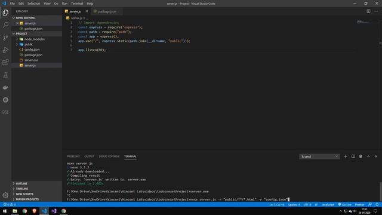Open Visual Studio from taskbar
The height and width of the screenshot is (215, 382).
click(54, 211)
